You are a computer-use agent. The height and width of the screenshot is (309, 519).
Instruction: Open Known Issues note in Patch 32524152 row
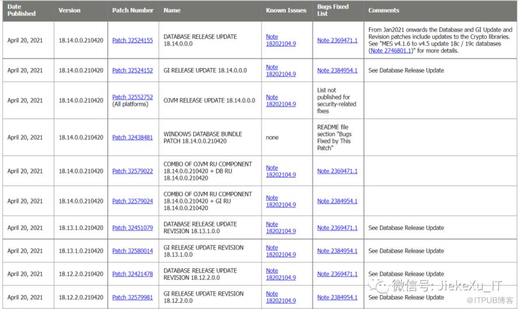pos(280,70)
